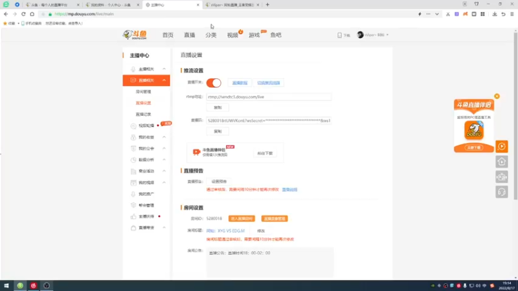Viewport: 518px width, 291px height.
Task: Open the address bar dropdown chevron
Action: [436, 14]
